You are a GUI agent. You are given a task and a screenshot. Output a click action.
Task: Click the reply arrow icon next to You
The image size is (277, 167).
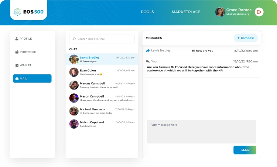pyautogui.click(x=148, y=61)
